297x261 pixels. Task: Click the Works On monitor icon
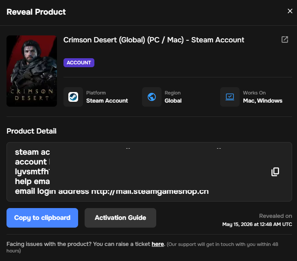tap(230, 97)
